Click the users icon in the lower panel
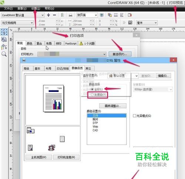 pos(51,148)
